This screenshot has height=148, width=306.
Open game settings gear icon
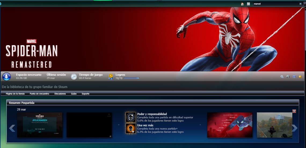(x=282, y=77)
